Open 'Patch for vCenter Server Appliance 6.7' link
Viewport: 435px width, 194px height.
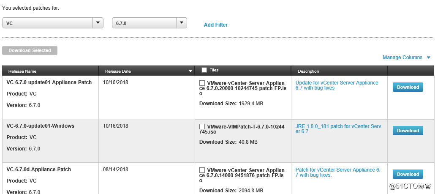[338, 172]
